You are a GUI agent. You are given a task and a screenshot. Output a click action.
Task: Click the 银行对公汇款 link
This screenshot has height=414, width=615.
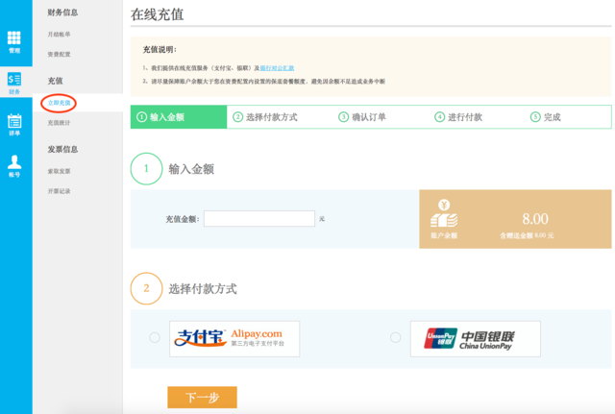277,68
